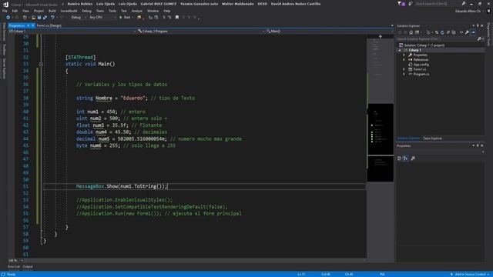This screenshot has width=493, height=277.
Task: Open the Edit menu
Action: [x=15, y=11]
